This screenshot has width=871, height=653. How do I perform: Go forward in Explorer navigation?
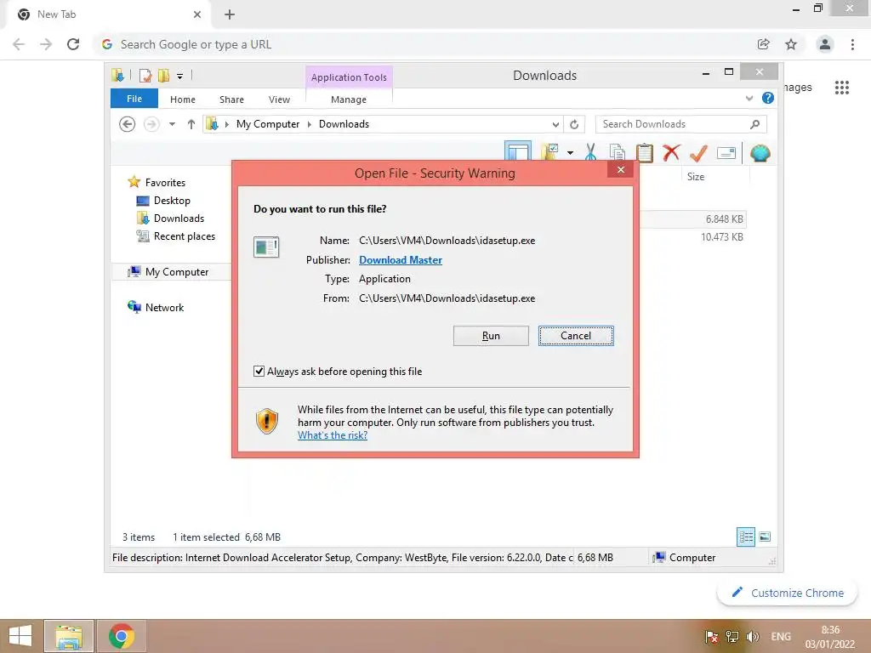coord(151,124)
